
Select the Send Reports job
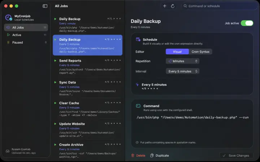[87, 66]
